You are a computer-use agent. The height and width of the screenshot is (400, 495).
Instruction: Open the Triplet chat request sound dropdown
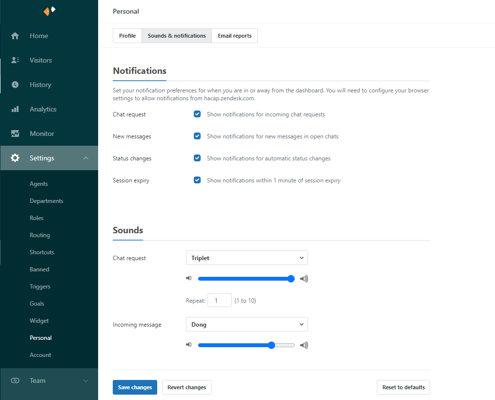[247, 258]
